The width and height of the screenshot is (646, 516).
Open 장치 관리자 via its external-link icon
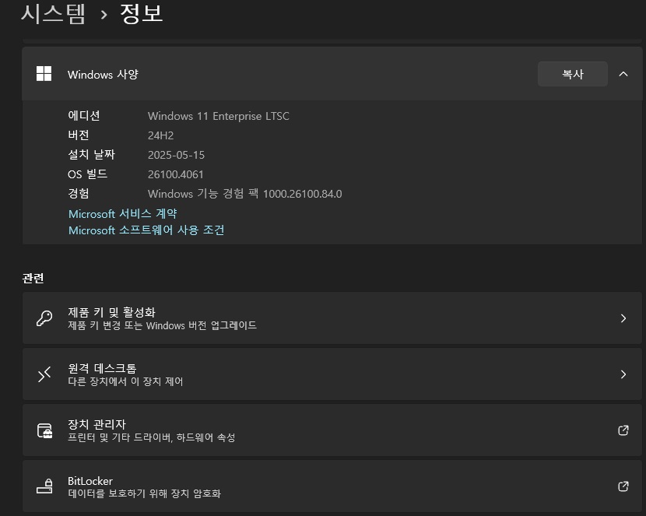(x=623, y=430)
